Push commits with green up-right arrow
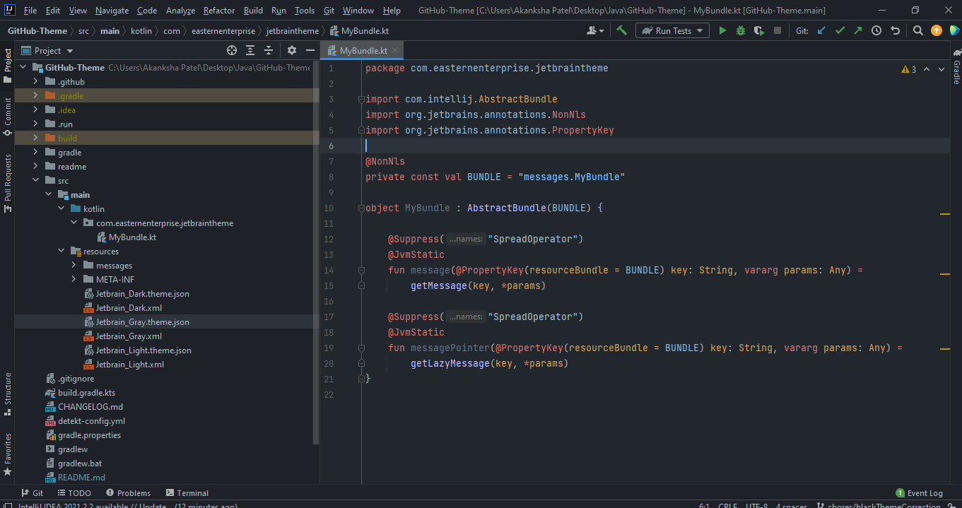The width and height of the screenshot is (962, 508). [858, 30]
